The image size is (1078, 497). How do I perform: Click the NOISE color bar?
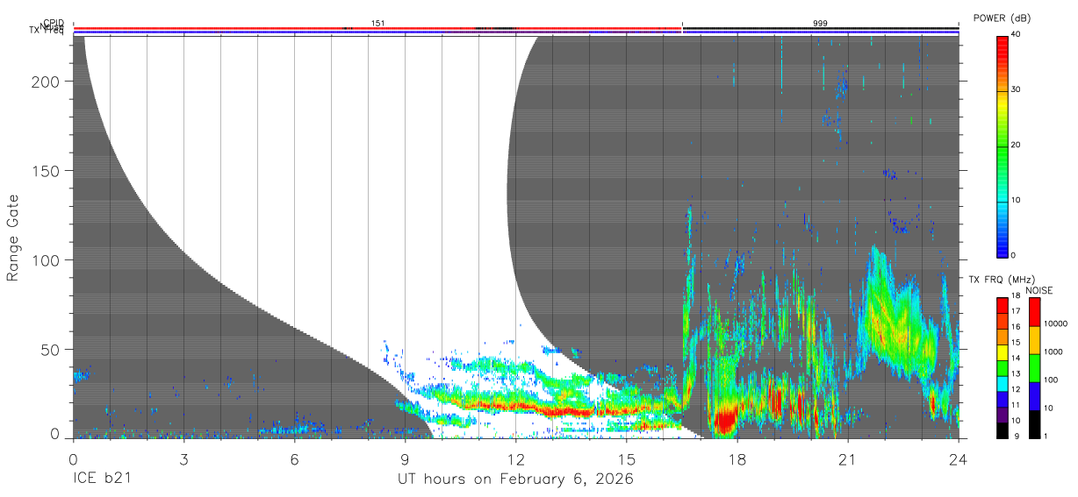click(1034, 367)
